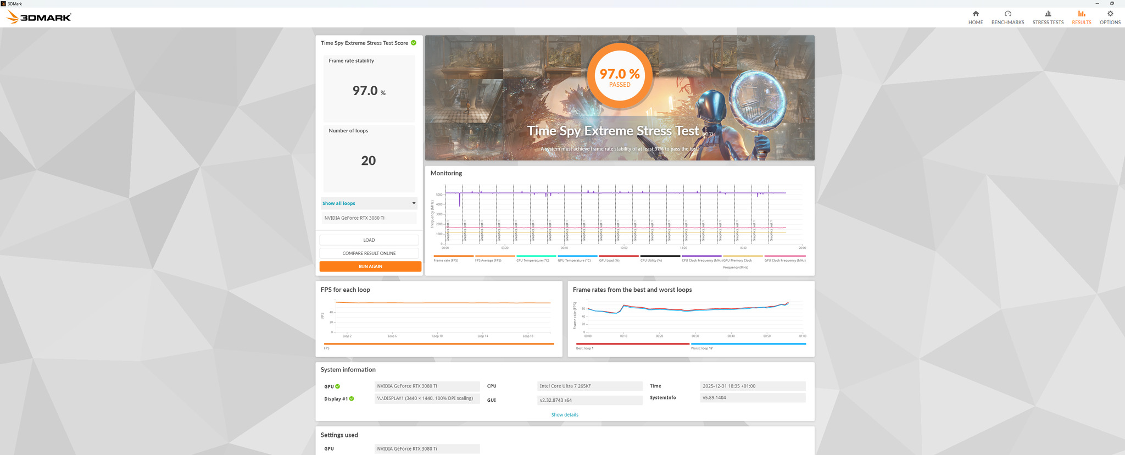Toggle CPU Temperature legend series
The width and height of the screenshot is (1125, 455).
pyautogui.click(x=536, y=258)
